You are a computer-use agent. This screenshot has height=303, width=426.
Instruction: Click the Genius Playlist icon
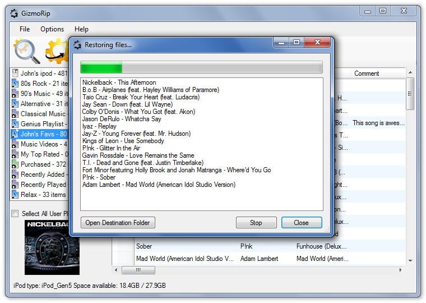(15, 124)
